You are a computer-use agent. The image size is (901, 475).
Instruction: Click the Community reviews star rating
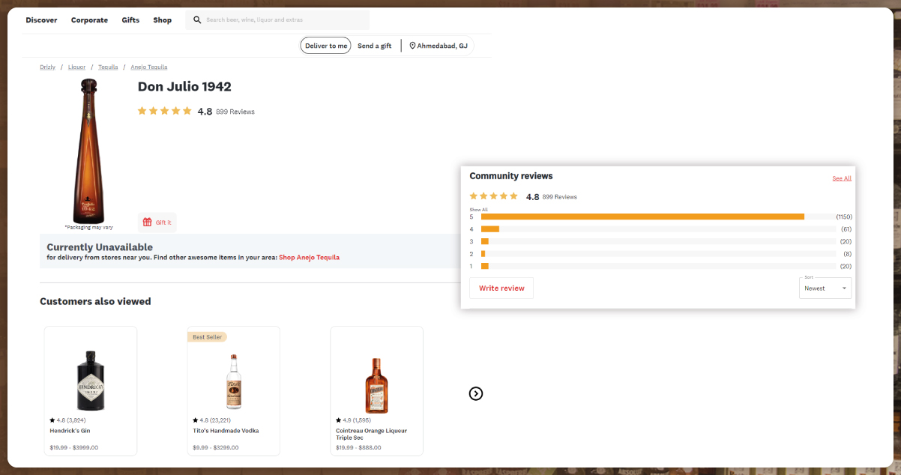coord(494,196)
